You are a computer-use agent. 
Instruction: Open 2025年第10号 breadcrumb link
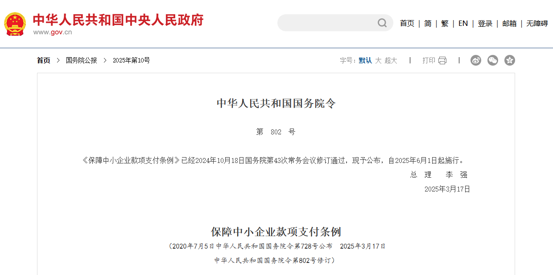point(131,60)
